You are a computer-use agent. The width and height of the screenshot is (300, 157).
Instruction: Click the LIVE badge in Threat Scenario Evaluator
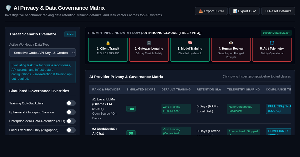70,34
